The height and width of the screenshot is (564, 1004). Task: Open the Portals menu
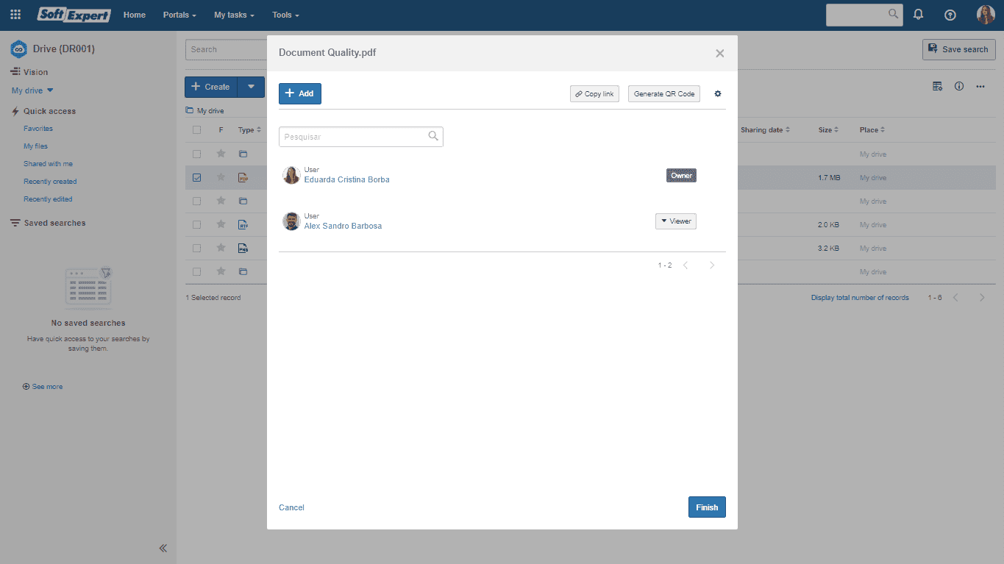tap(179, 15)
